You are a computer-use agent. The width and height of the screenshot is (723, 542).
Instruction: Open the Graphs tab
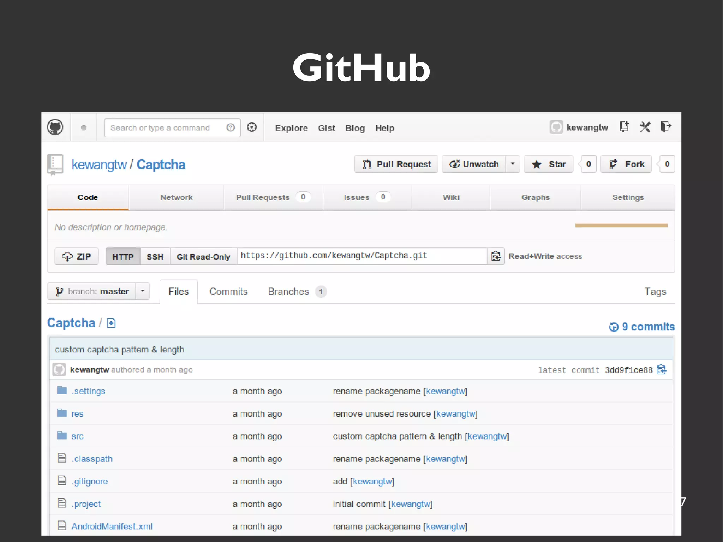(536, 197)
